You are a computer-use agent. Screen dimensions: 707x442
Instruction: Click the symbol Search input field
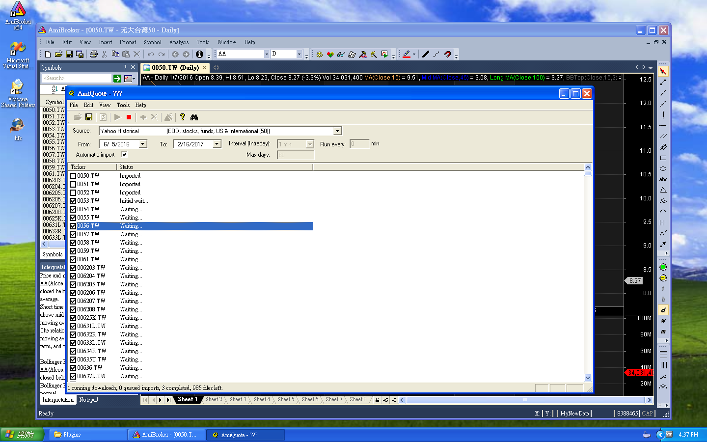click(x=77, y=78)
